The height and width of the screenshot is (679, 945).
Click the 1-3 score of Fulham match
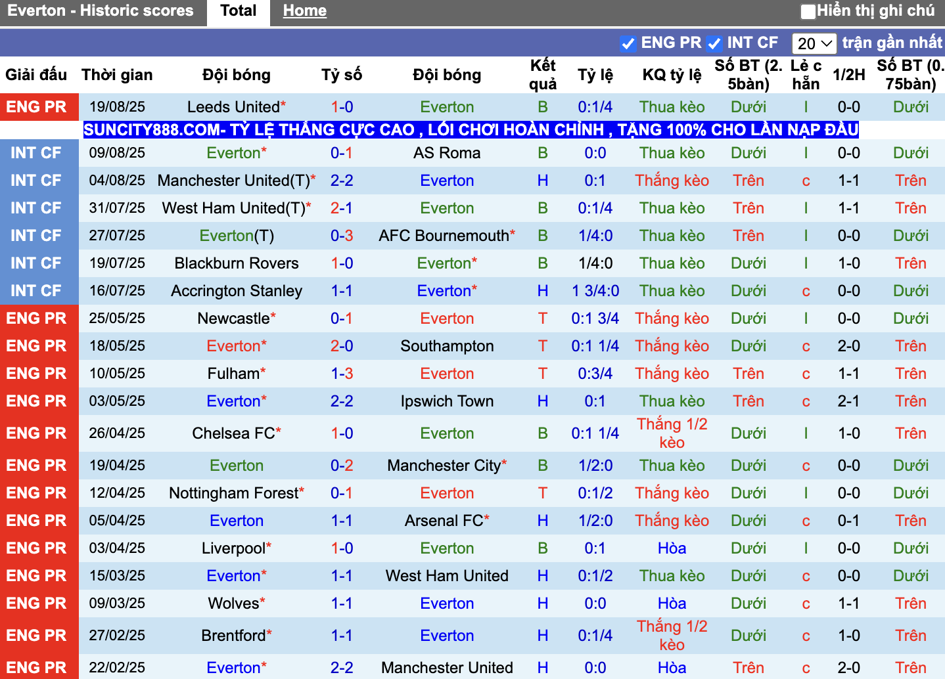342,374
